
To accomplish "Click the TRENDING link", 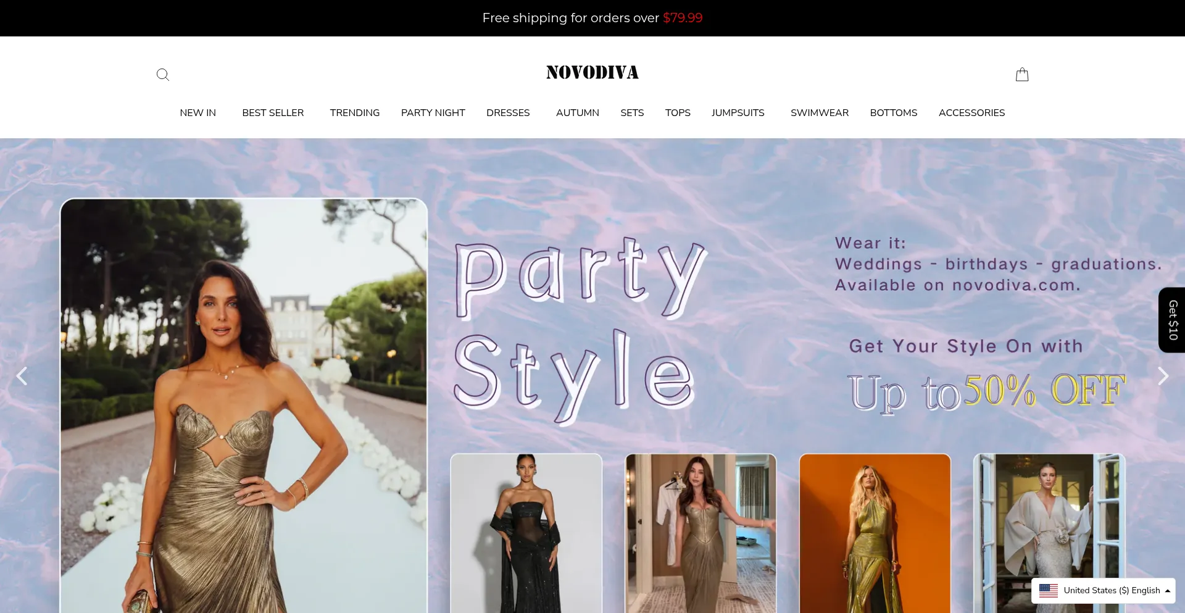I will point(354,113).
